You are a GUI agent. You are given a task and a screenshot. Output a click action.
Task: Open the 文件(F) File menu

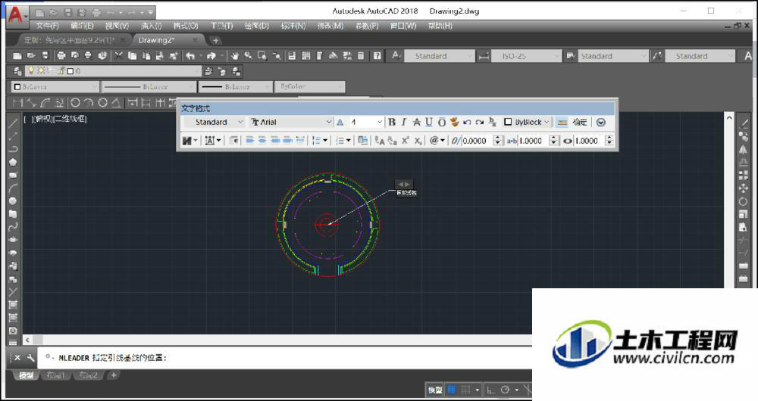point(47,26)
